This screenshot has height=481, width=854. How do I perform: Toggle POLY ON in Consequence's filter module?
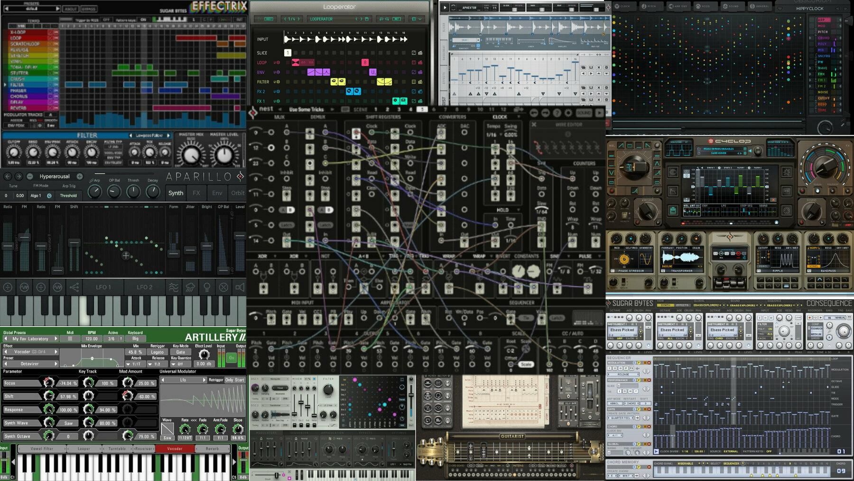765,329
